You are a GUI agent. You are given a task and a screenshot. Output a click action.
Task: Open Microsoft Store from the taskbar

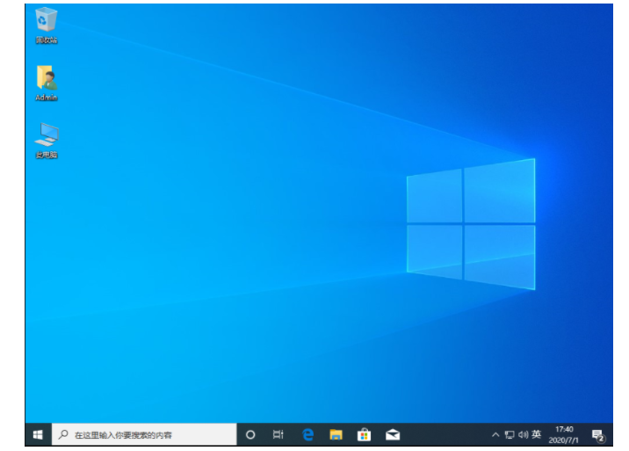point(364,434)
